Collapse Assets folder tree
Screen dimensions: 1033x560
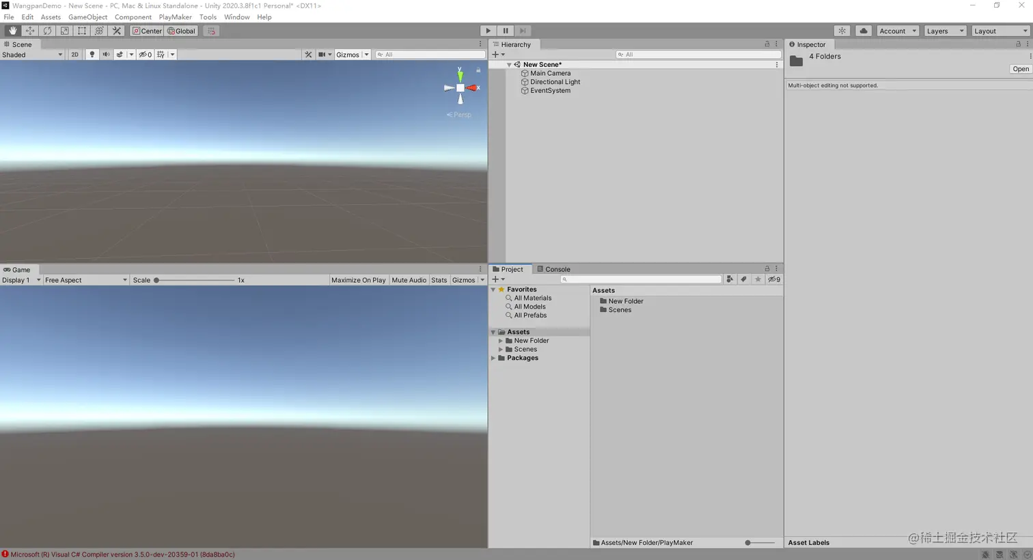(493, 332)
